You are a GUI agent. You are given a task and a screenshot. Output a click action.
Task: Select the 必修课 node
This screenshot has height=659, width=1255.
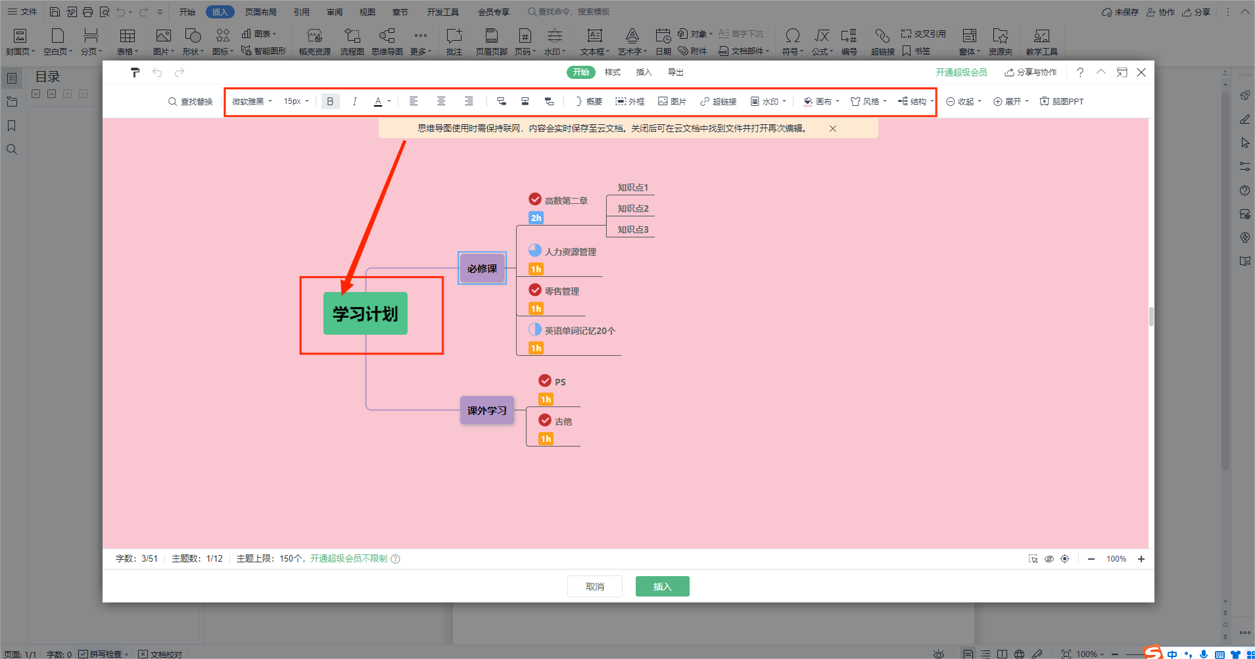[x=483, y=268]
